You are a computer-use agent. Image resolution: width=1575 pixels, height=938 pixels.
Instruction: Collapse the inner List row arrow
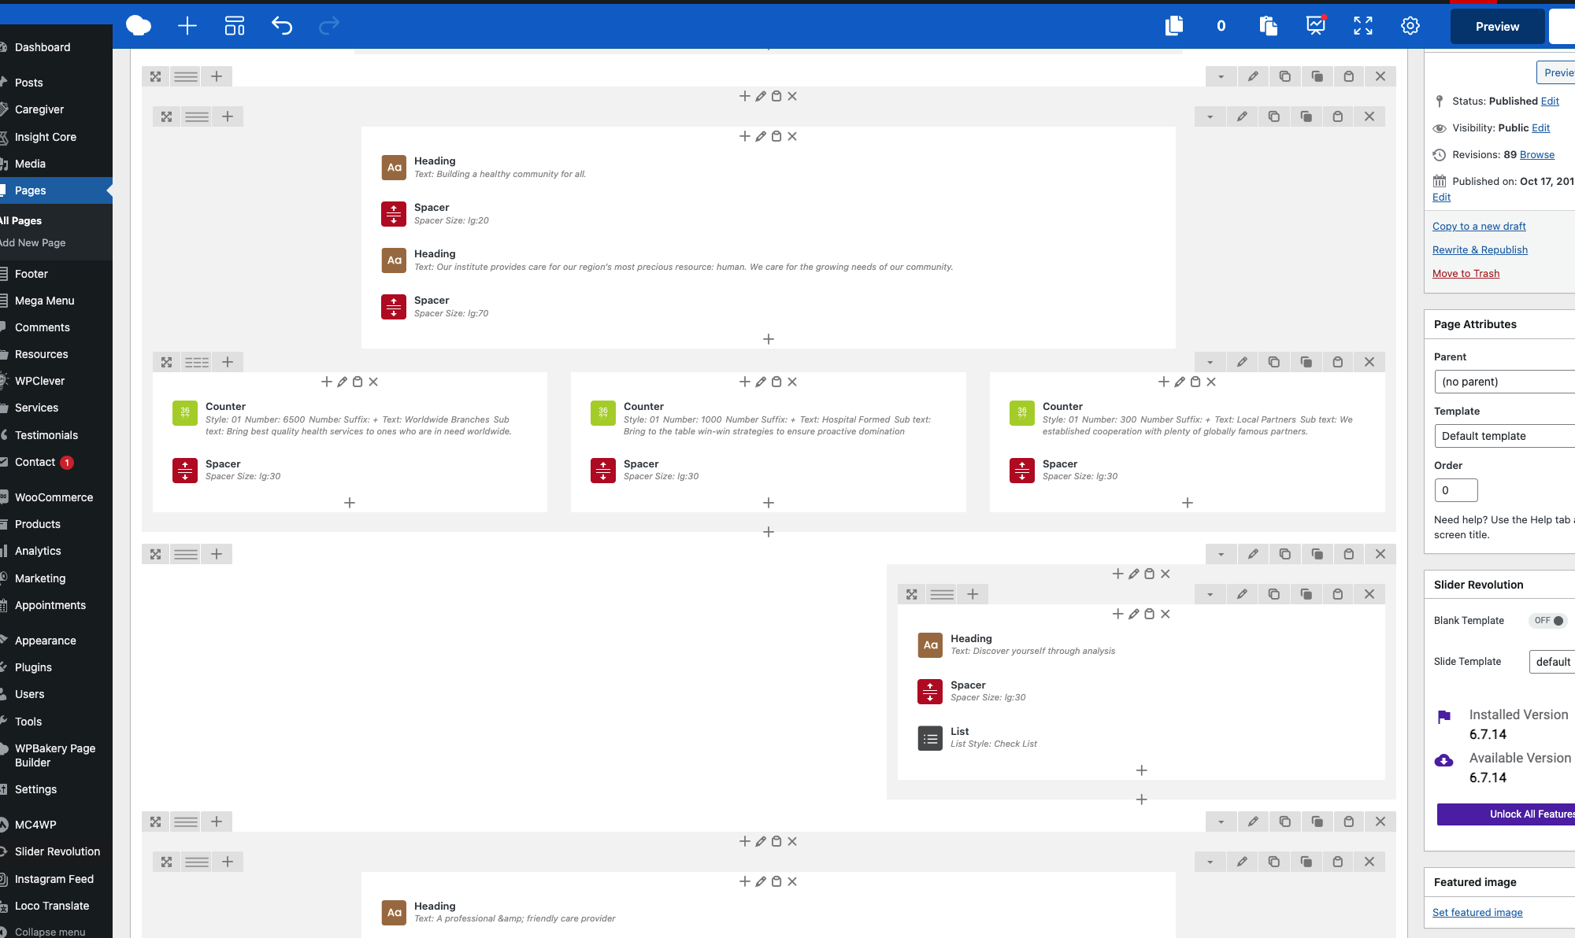point(1210,594)
